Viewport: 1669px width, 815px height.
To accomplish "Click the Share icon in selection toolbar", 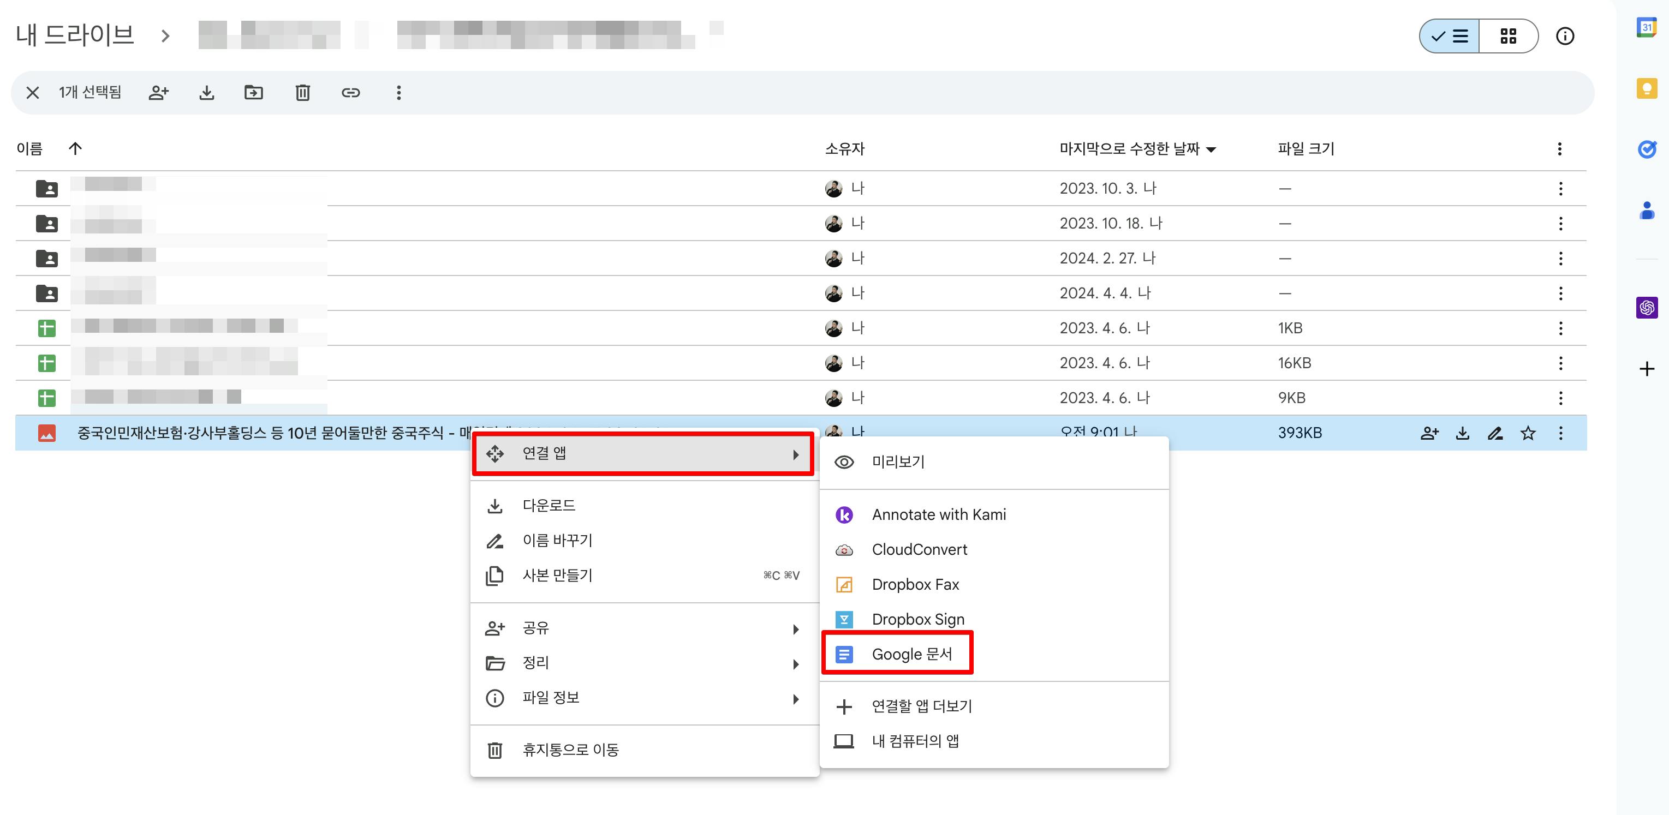I will tap(158, 93).
